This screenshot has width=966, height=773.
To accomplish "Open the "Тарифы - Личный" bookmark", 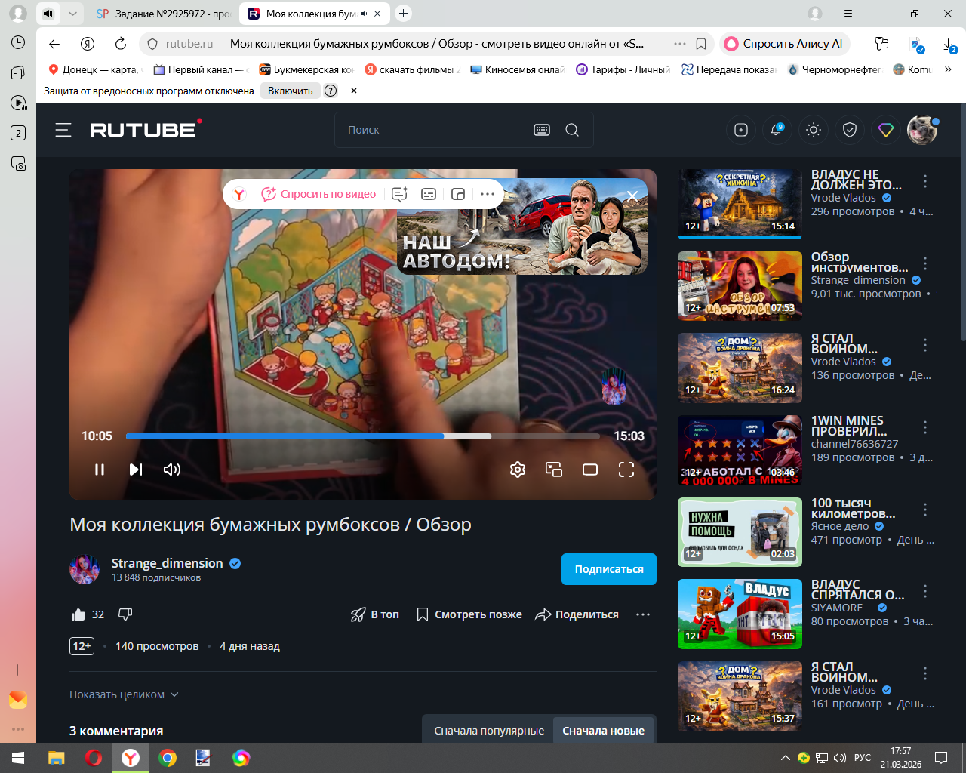I will pos(623,69).
